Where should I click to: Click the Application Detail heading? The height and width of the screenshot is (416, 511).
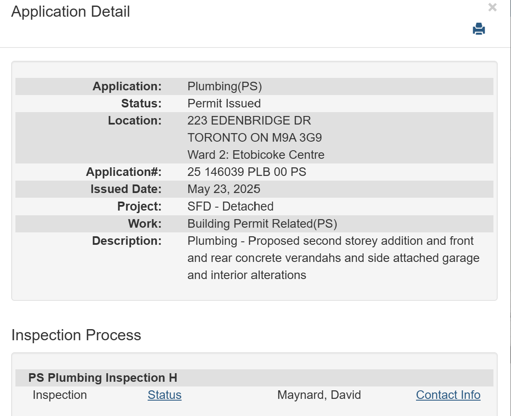71,12
